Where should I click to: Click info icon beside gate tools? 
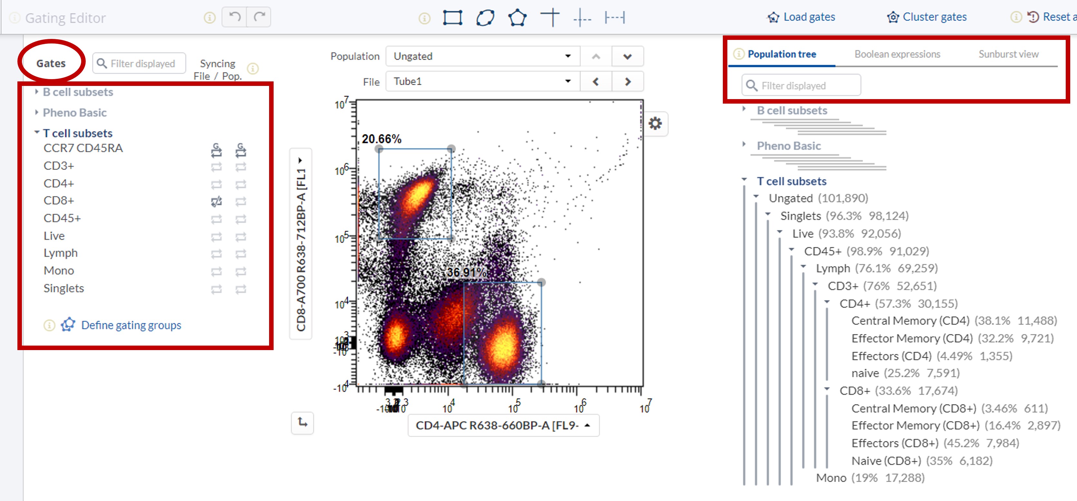point(424,18)
